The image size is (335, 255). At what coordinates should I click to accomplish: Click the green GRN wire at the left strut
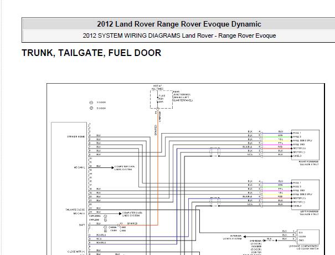[277, 187]
